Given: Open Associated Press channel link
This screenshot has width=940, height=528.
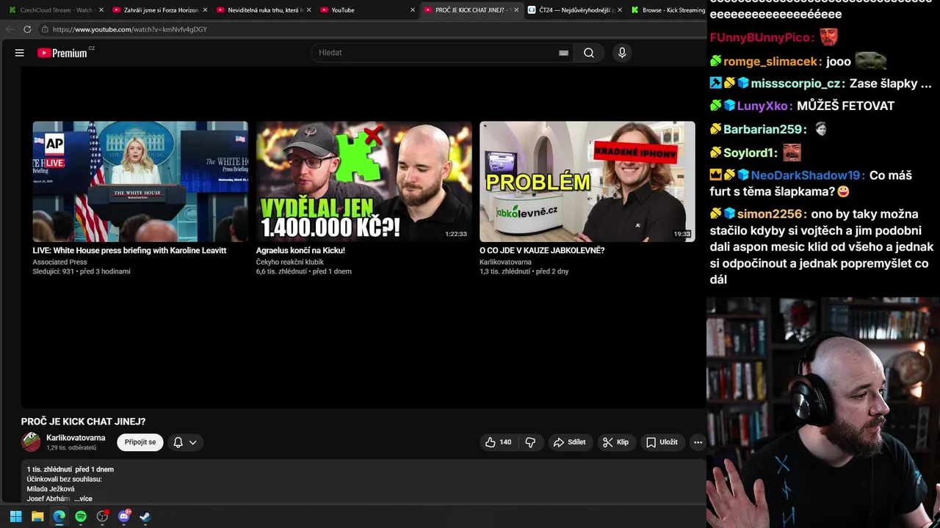Looking at the screenshot, I should pyautogui.click(x=59, y=262).
